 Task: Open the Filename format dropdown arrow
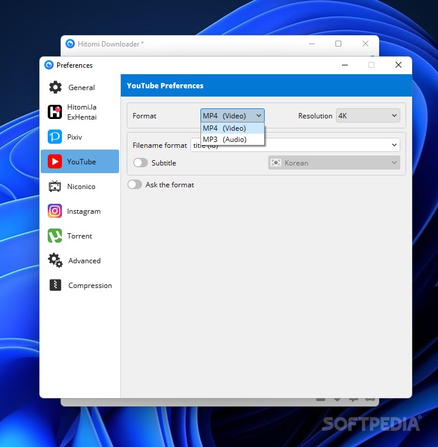(x=394, y=145)
